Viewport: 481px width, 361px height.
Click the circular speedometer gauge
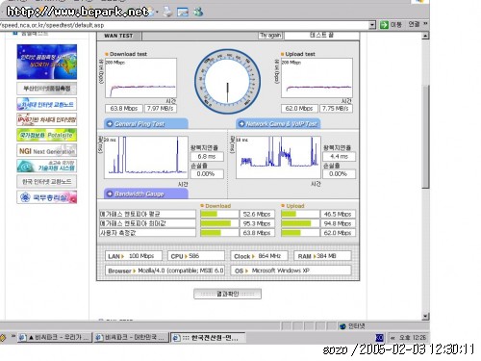click(227, 82)
